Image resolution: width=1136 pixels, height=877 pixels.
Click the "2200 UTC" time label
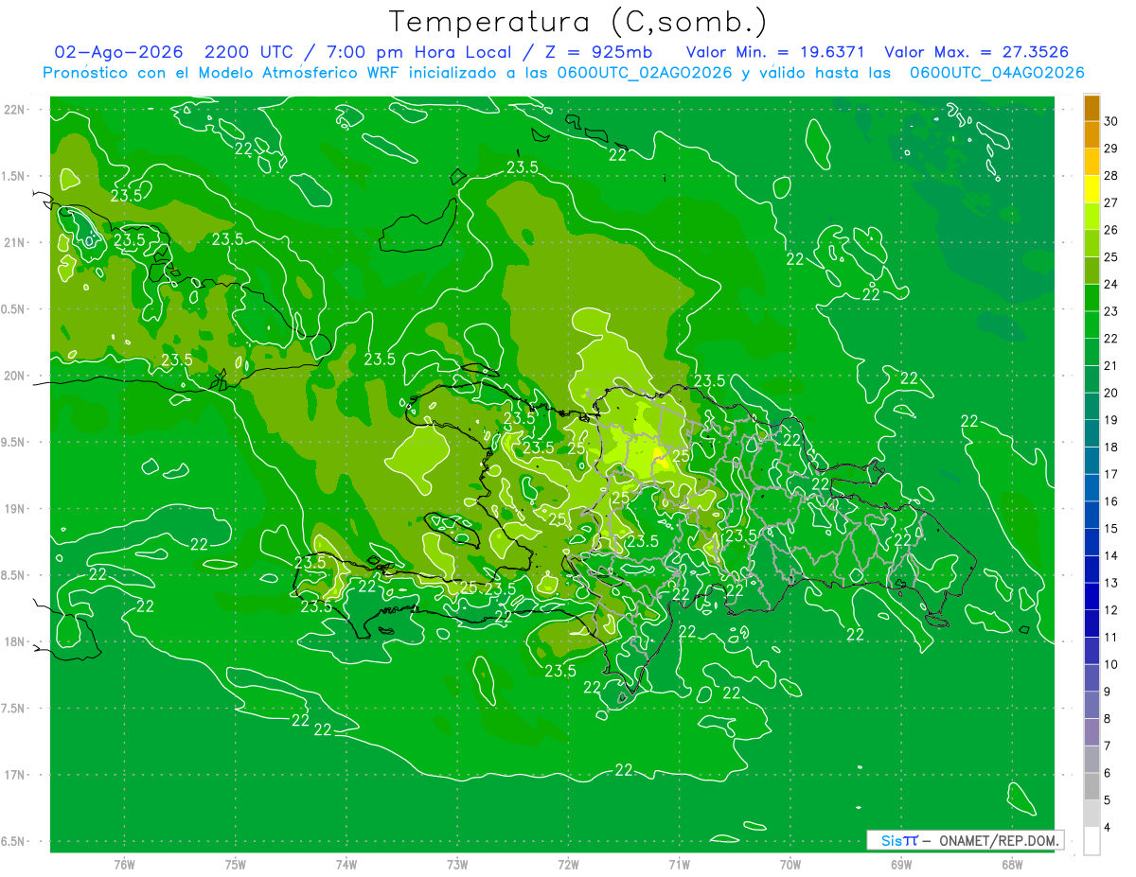point(249,53)
